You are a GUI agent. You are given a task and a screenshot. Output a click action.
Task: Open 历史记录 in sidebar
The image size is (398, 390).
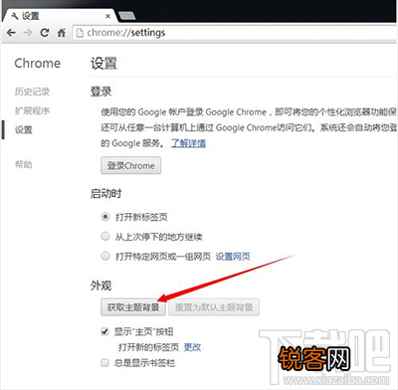(32, 92)
